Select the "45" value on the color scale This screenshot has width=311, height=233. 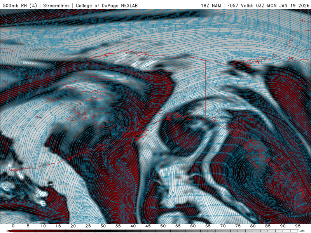pos(148,226)
